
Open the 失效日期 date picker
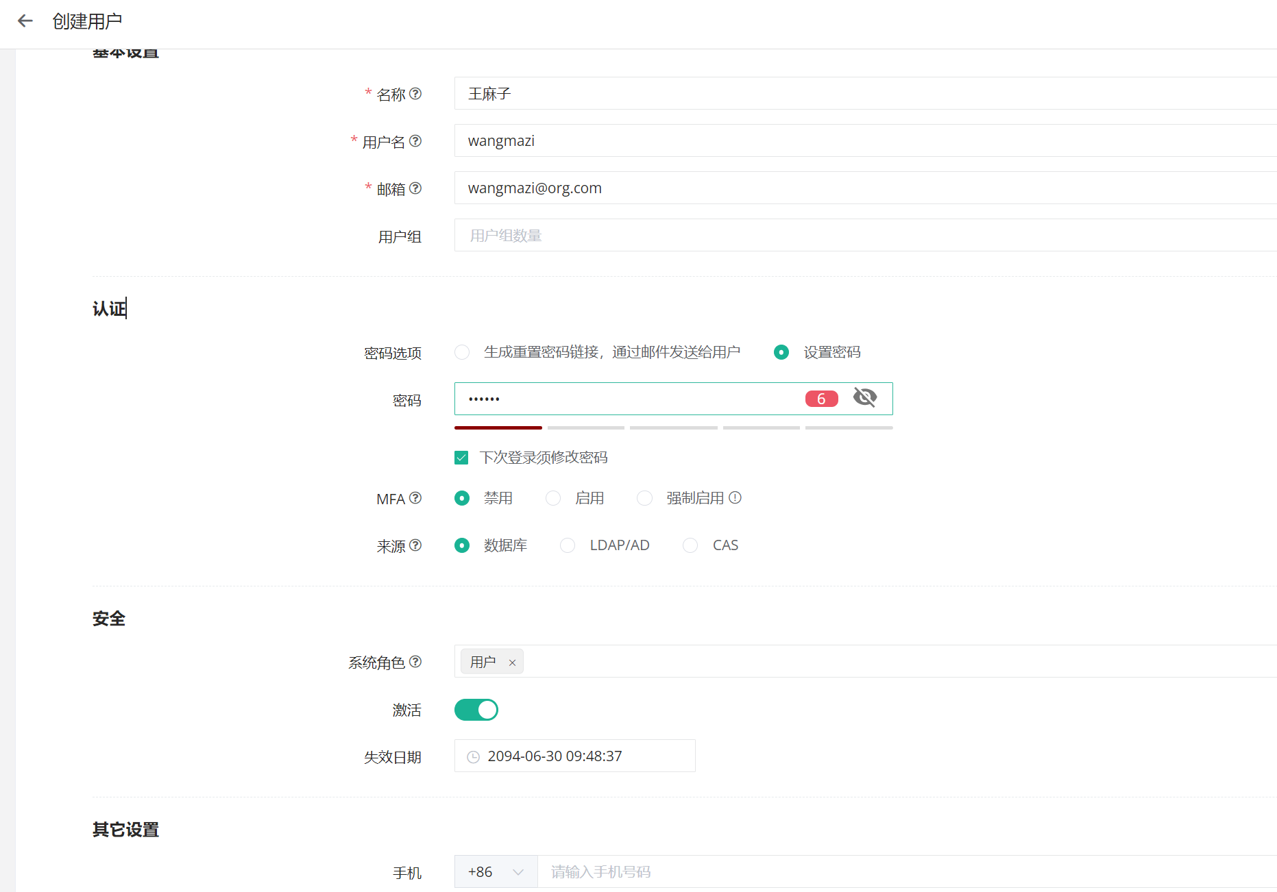pyautogui.click(x=574, y=756)
